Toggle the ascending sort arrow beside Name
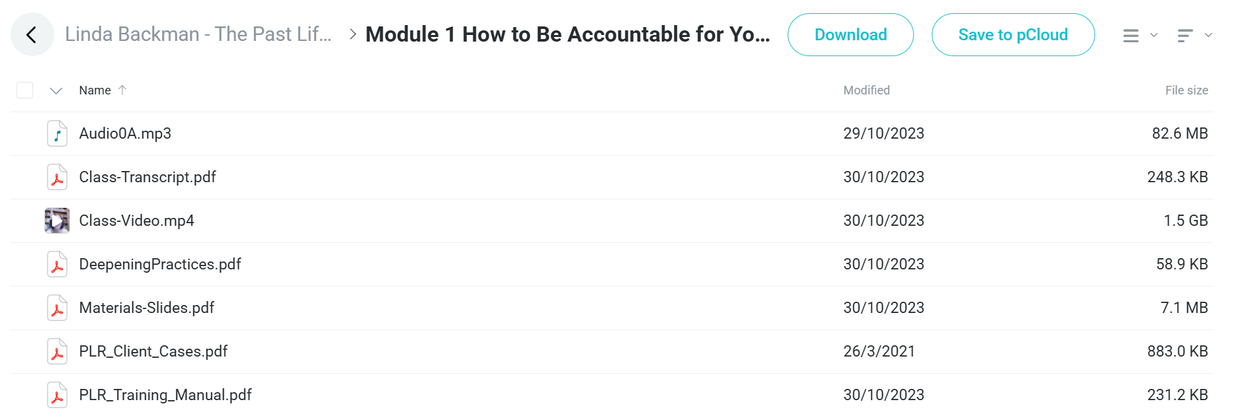 click(x=122, y=90)
